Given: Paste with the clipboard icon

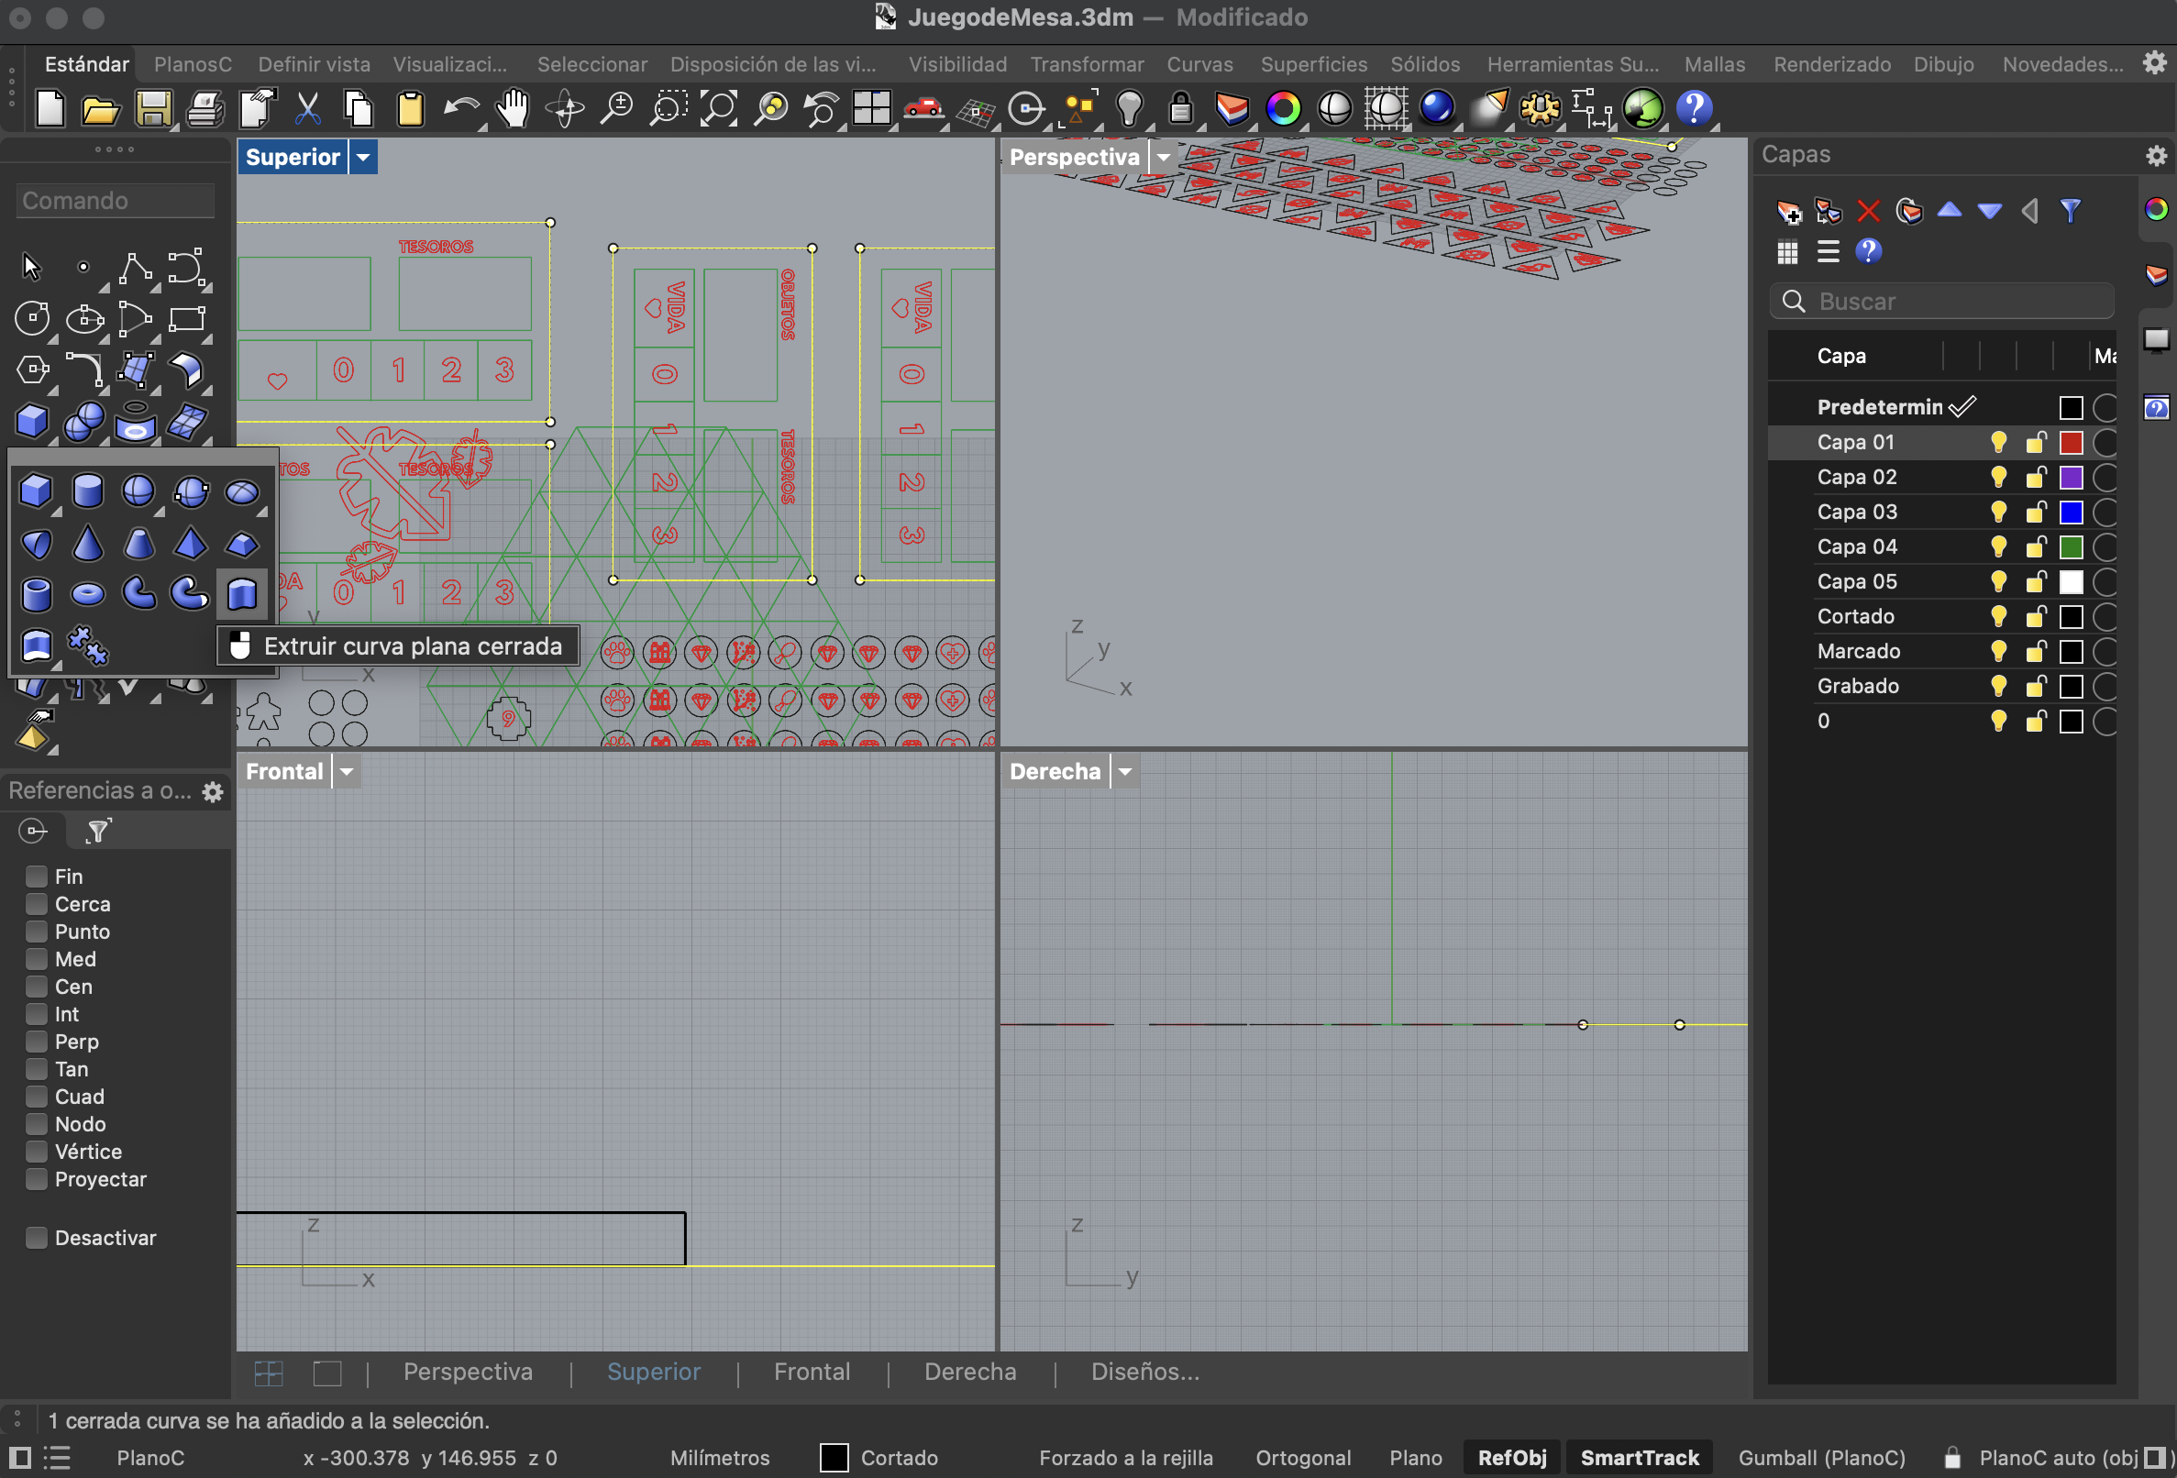Looking at the screenshot, I should [409, 108].
